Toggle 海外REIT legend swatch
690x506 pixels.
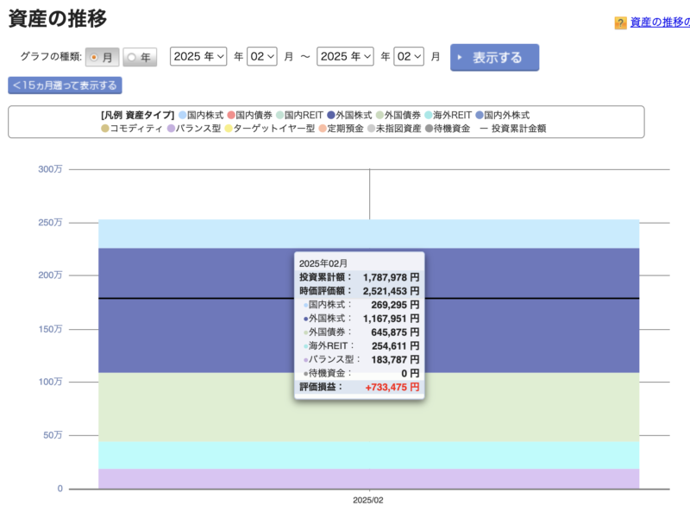pos(428,116)
